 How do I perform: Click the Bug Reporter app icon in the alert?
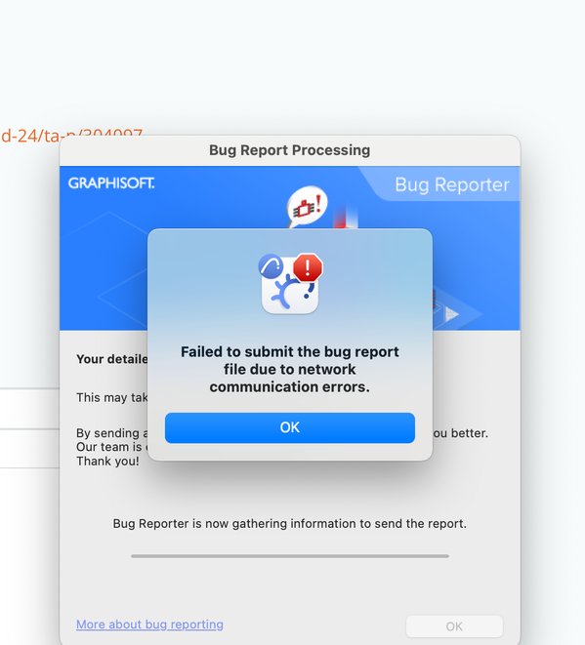[290, 286]
